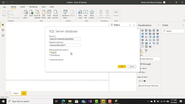Select the Multi-row card visual
This screenshot has width=185, height=104.
coord(154,40)
